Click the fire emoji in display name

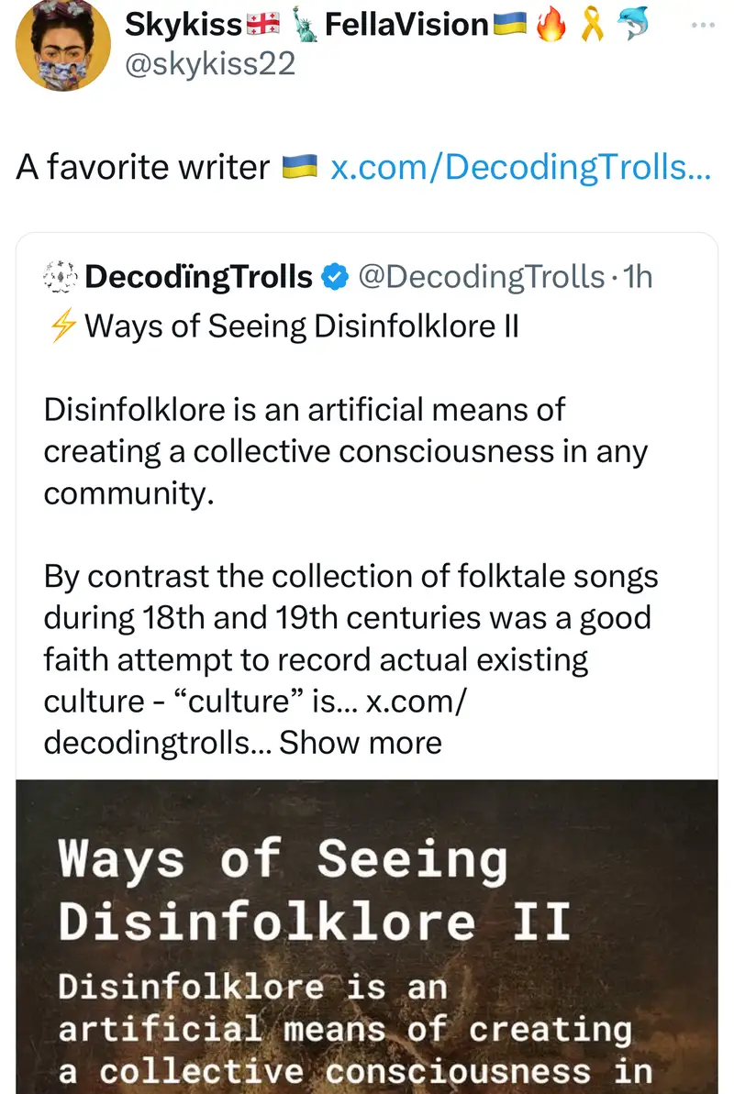coord(553,26)
